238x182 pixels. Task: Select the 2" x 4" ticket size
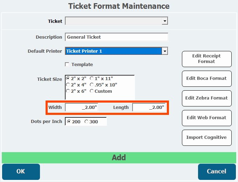point(68,85)
